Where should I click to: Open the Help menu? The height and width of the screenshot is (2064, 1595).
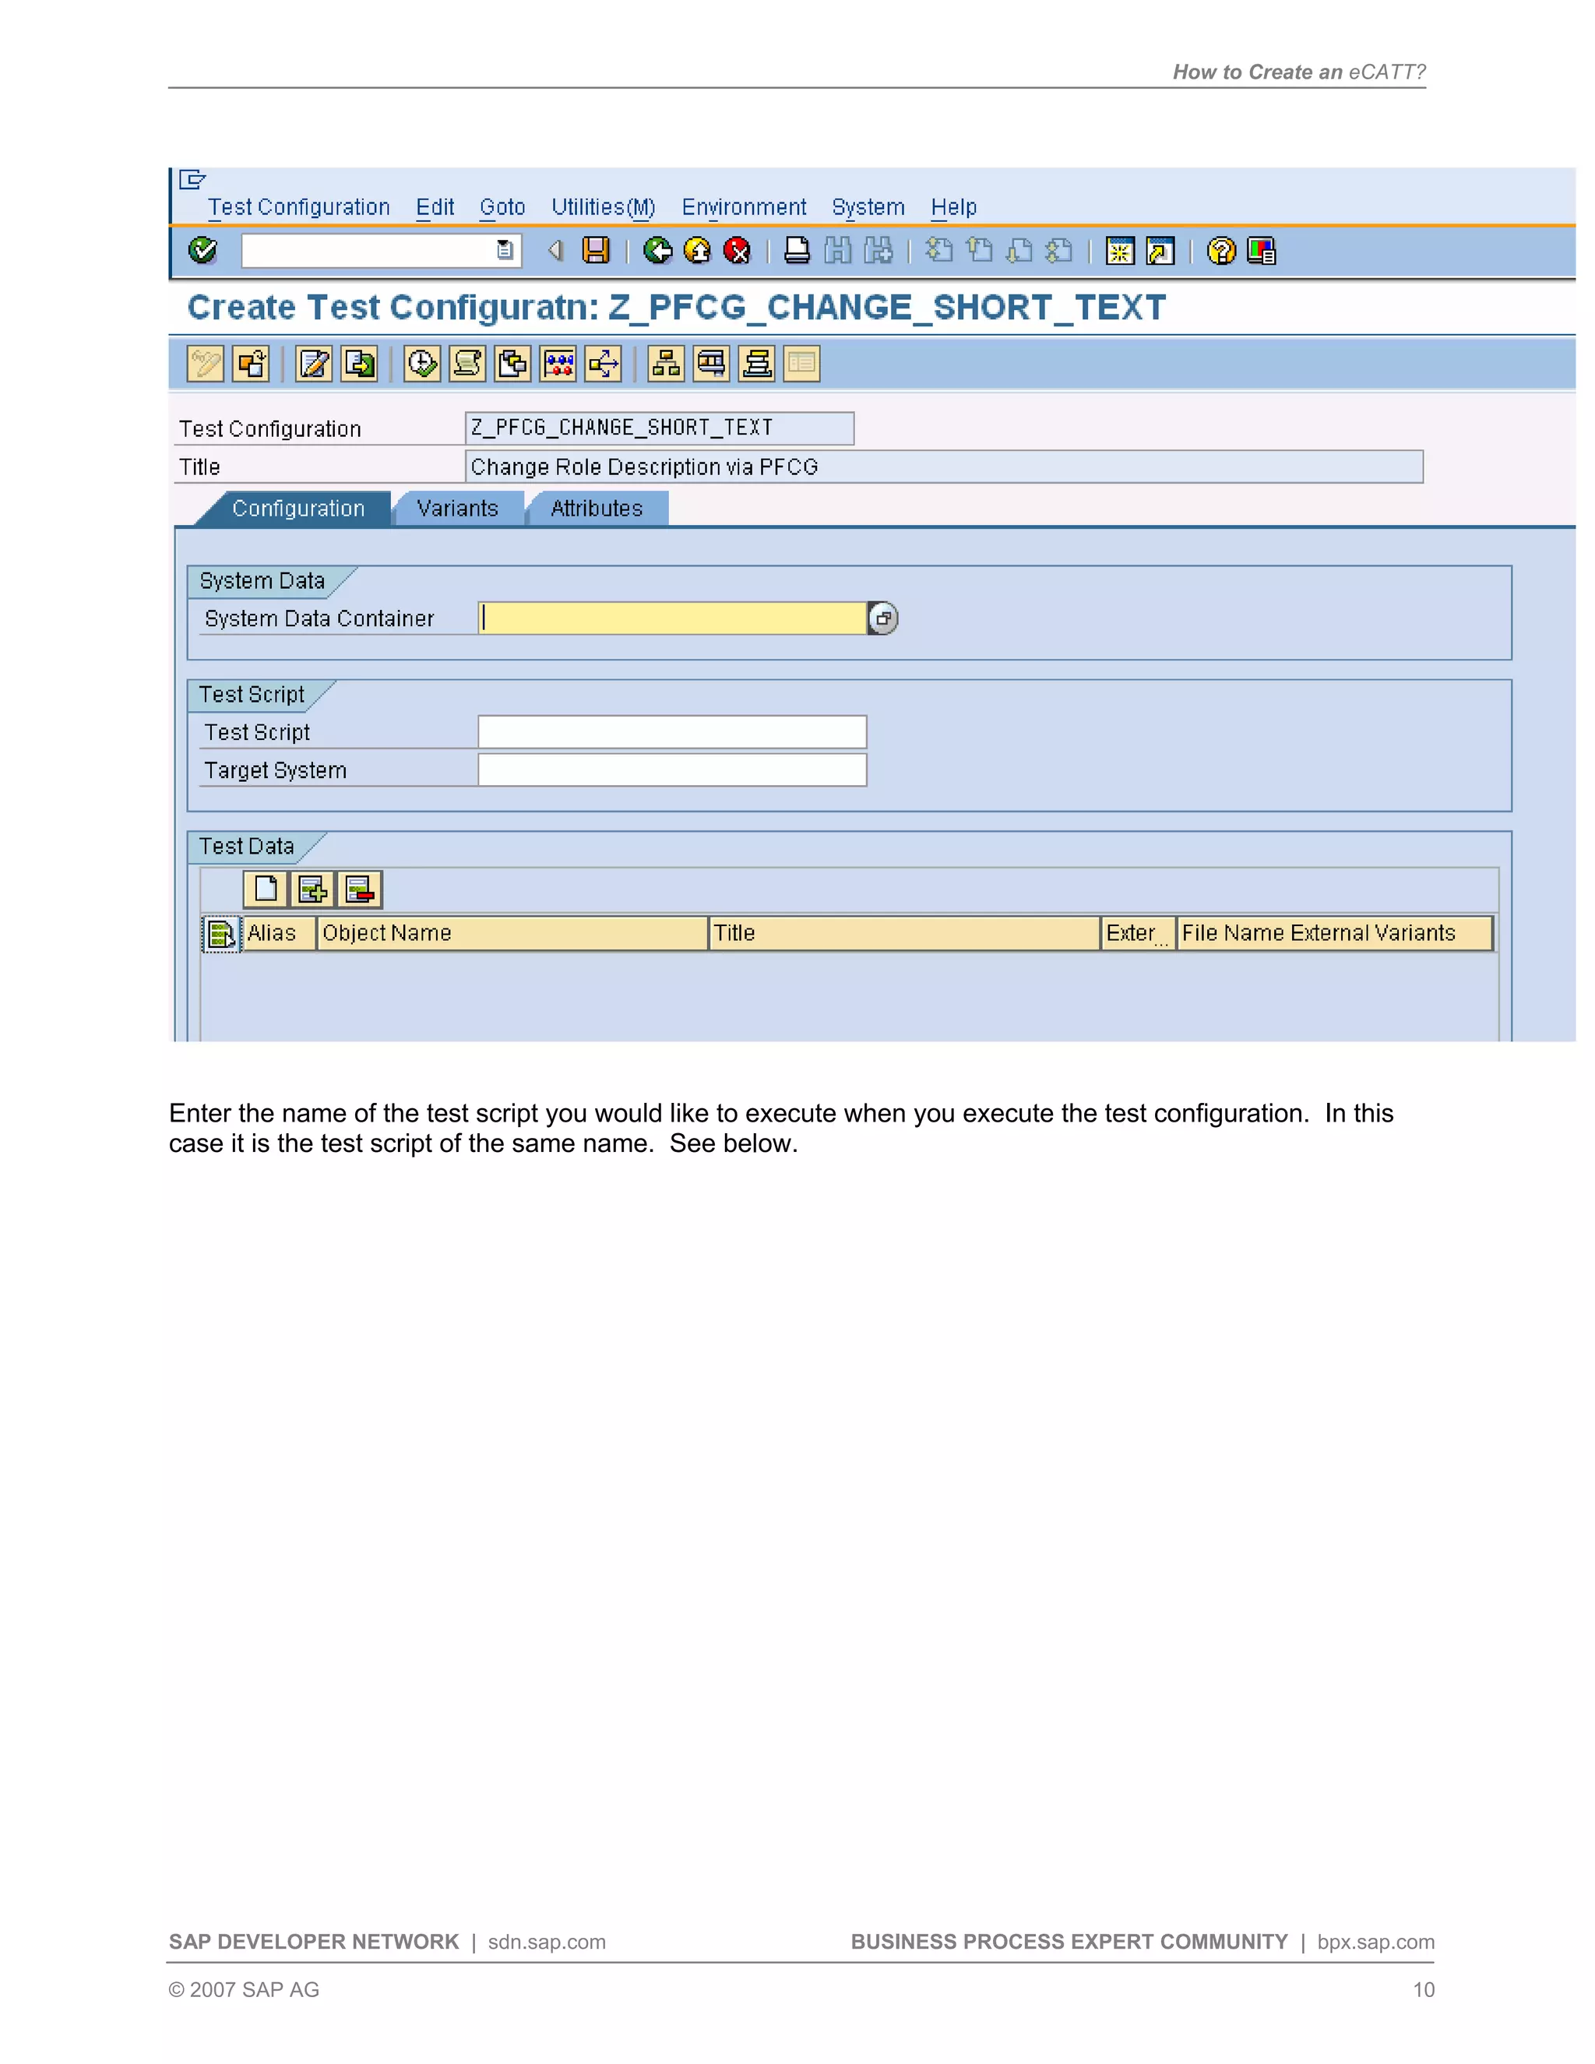(x=953, y=207)
